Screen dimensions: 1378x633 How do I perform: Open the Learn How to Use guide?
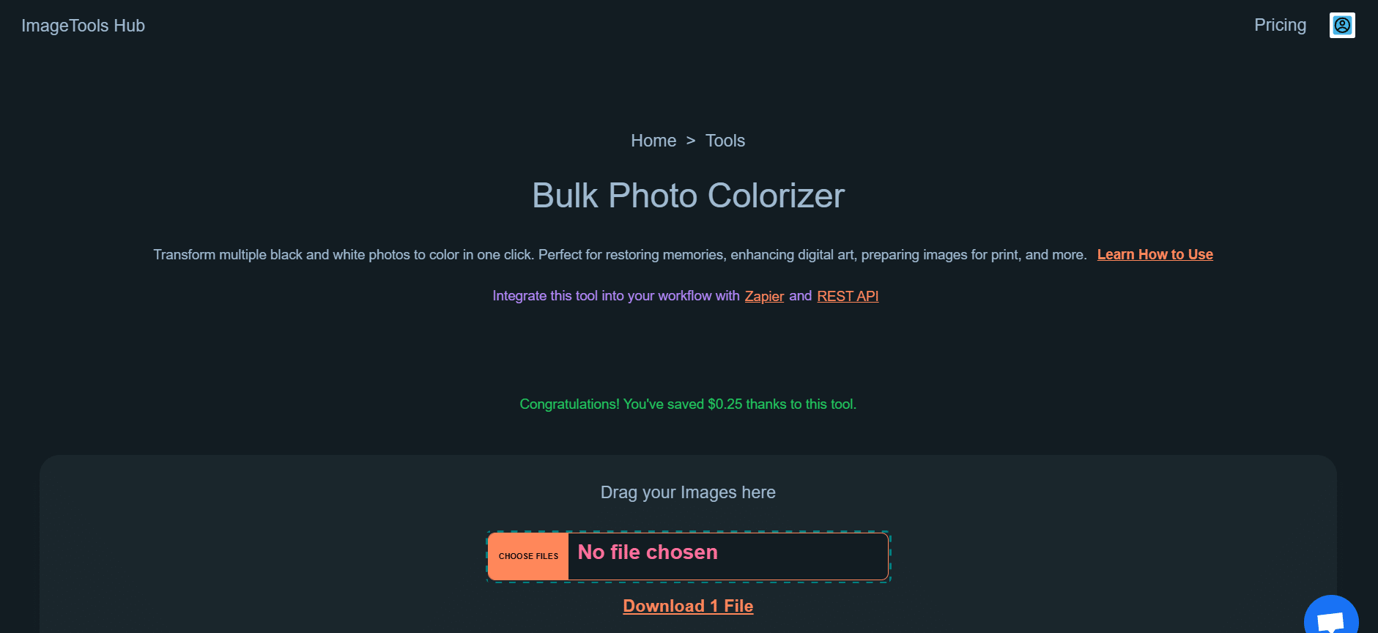[1155, 254]
